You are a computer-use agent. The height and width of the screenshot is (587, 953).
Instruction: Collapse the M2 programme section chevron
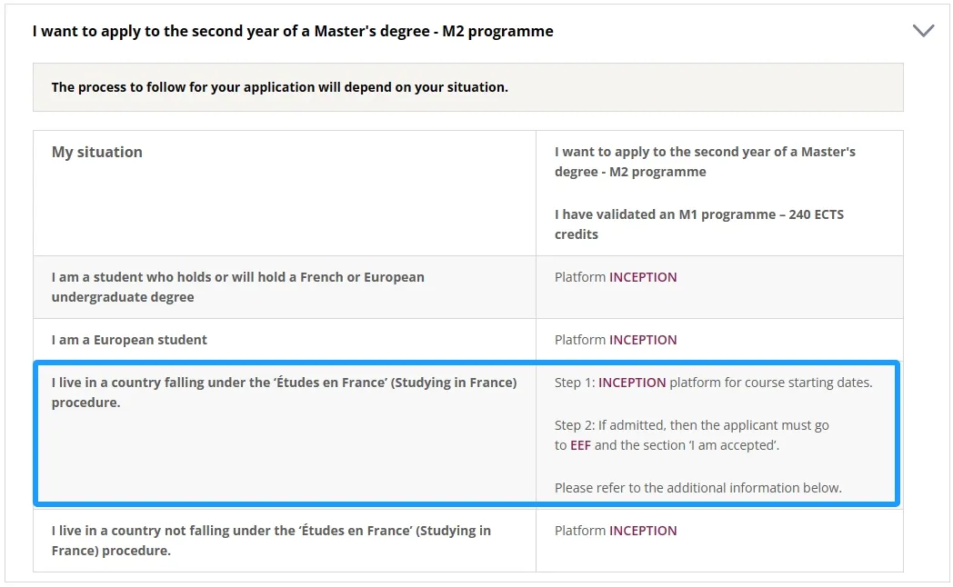(923, 31)
